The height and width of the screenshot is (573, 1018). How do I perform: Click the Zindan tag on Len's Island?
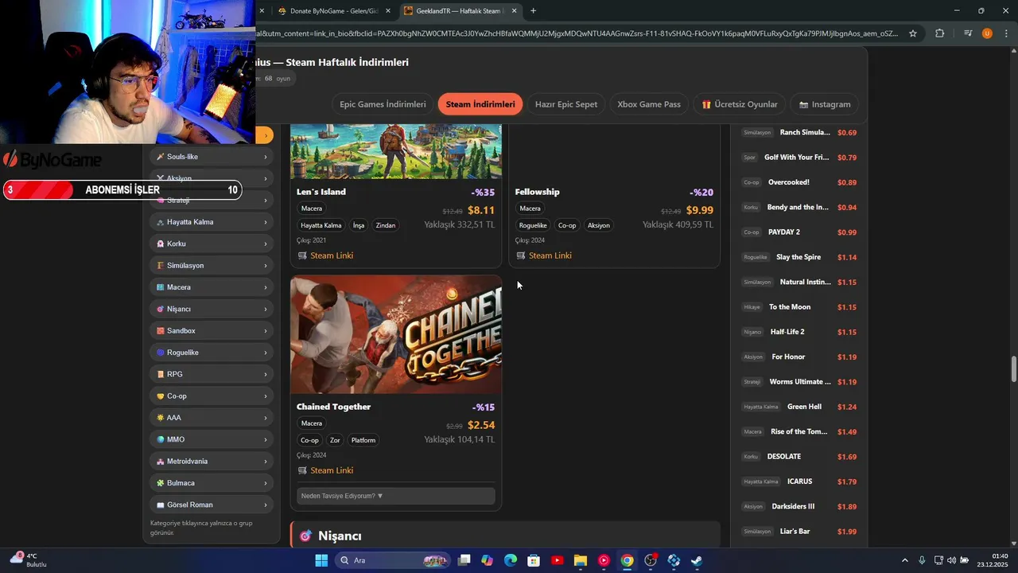(386, 225)
